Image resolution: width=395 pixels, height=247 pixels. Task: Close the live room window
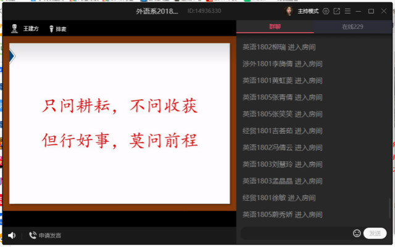pyautogui.click(x=384, y=11)
